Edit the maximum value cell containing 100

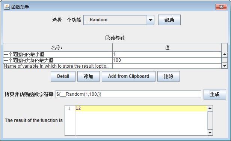click(x=167, y=60)
